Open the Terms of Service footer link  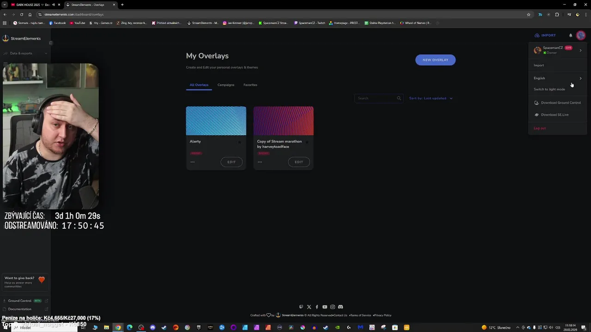pos(361,315)
